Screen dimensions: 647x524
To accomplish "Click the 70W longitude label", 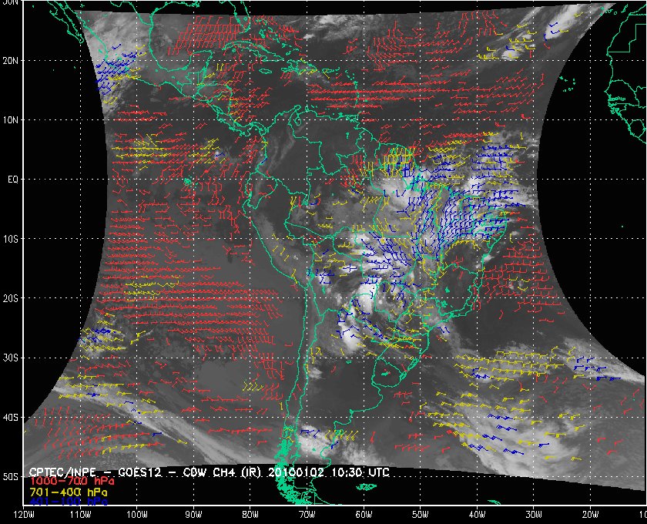I will click(x=307, y=515).
